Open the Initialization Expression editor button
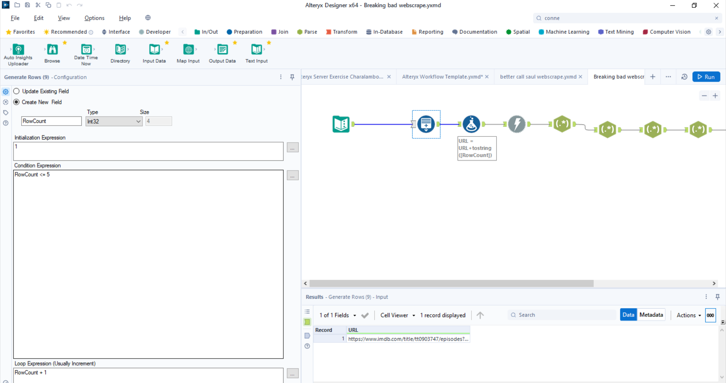This screenshot has height=383, width=726. pyautogui.click(x=293, y=147)
